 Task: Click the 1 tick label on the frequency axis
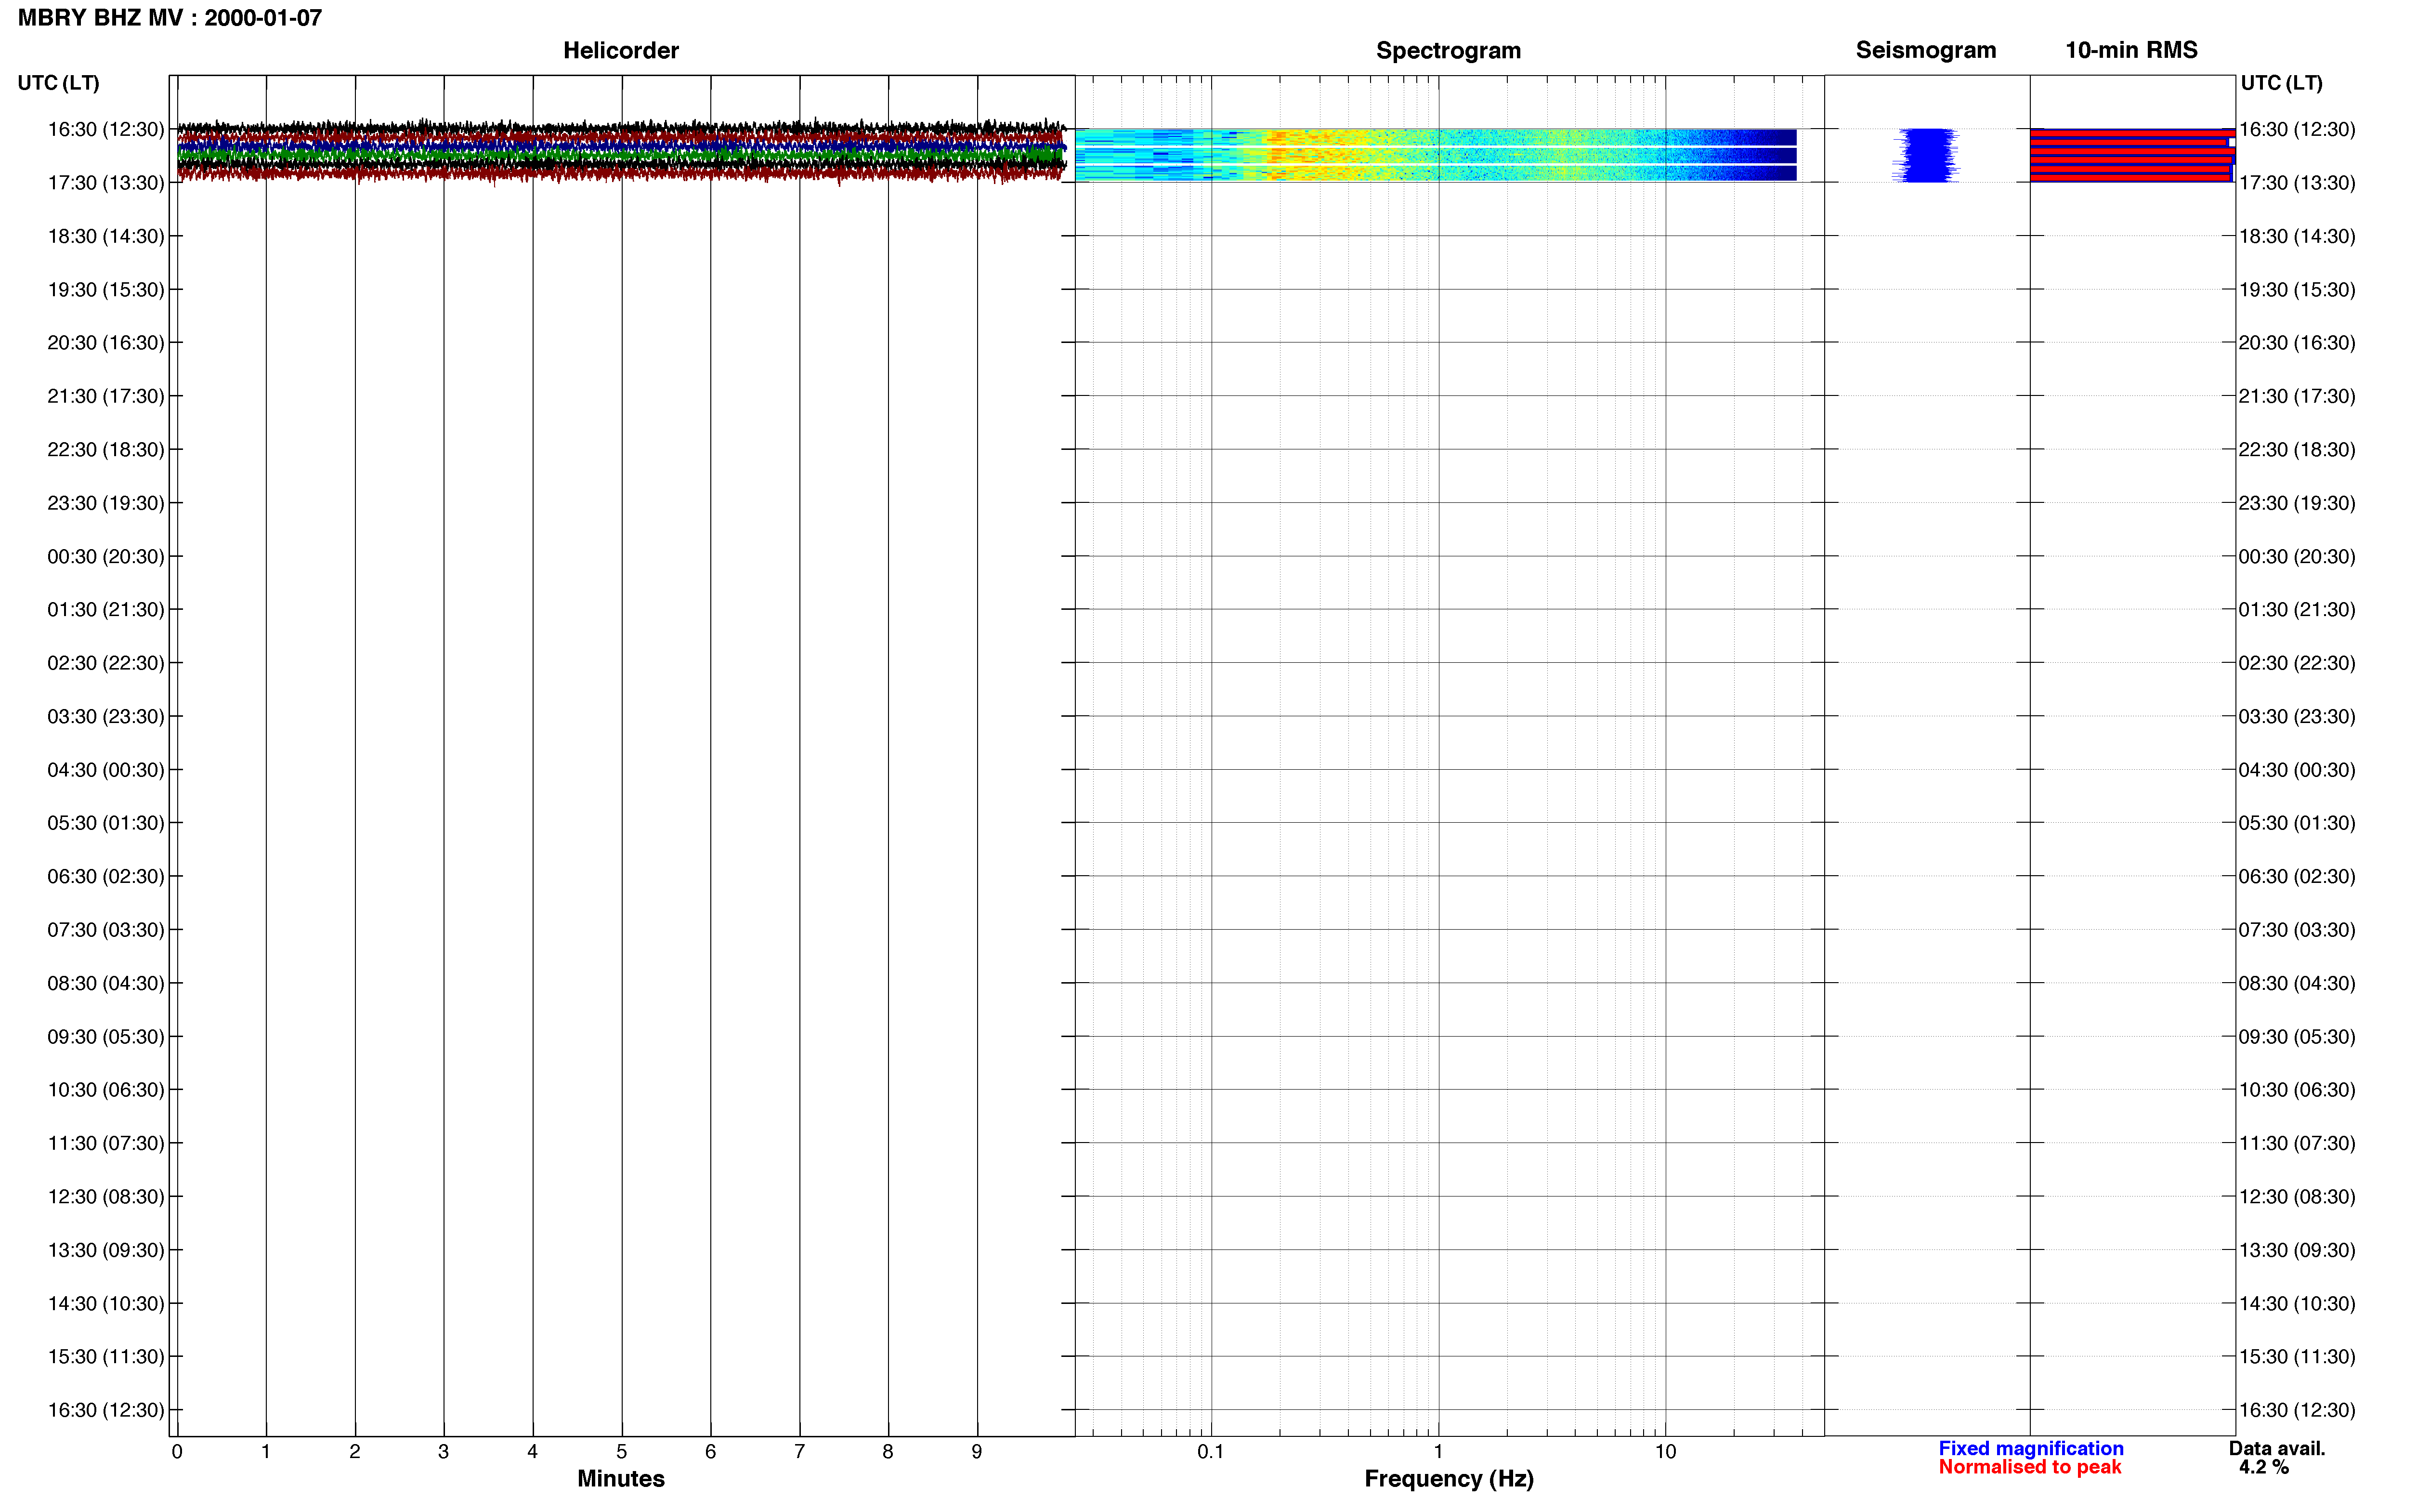(x=1438, y=1452)
